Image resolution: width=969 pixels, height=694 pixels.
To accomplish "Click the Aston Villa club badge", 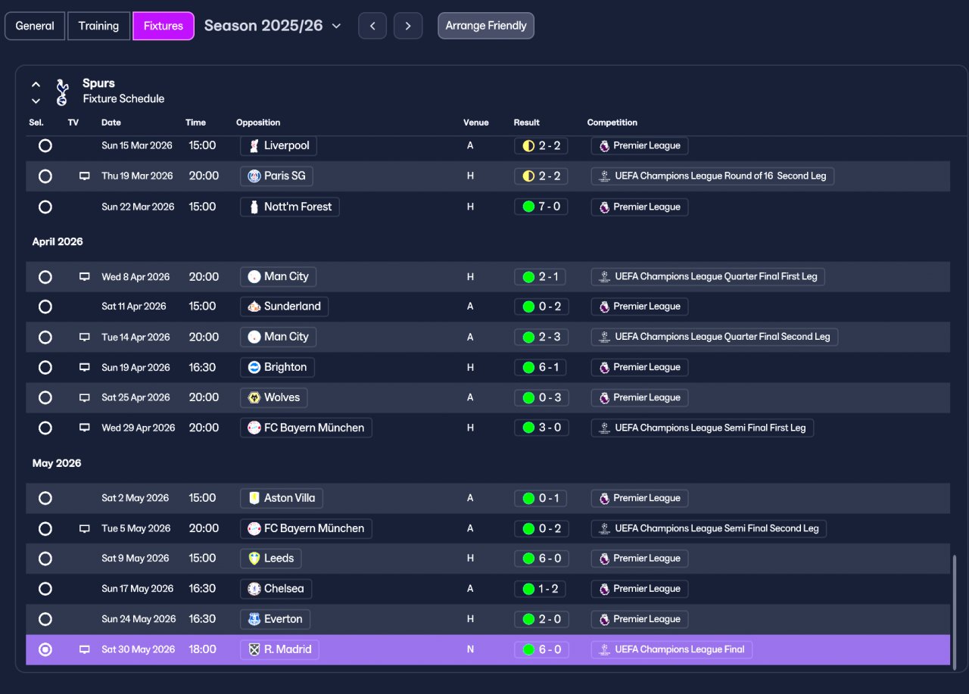I will click(254, 498).
